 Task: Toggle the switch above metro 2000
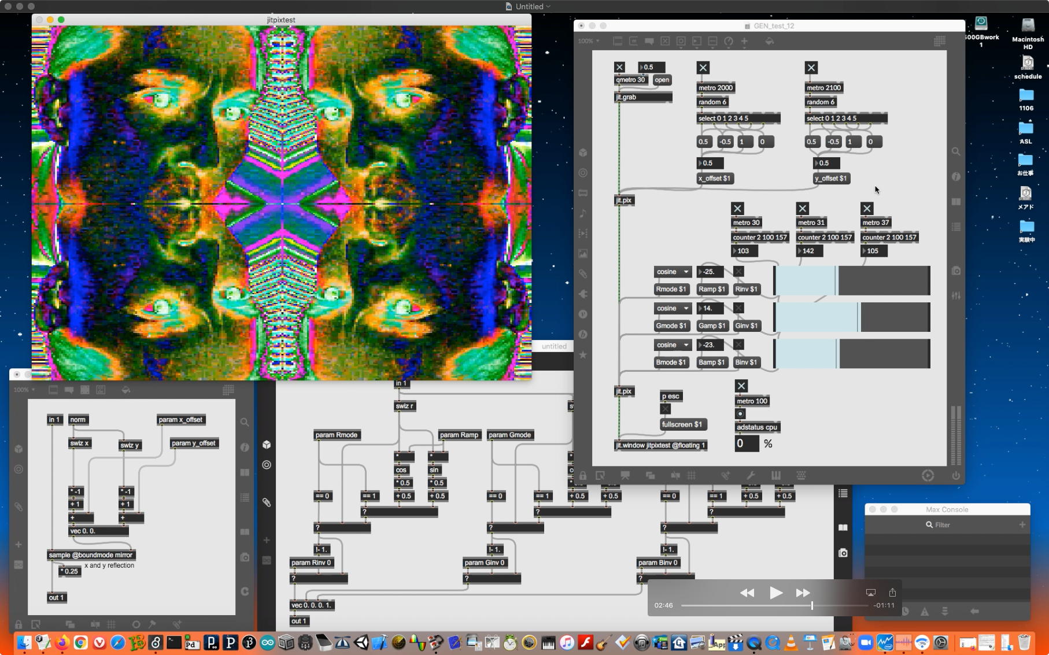703,68
